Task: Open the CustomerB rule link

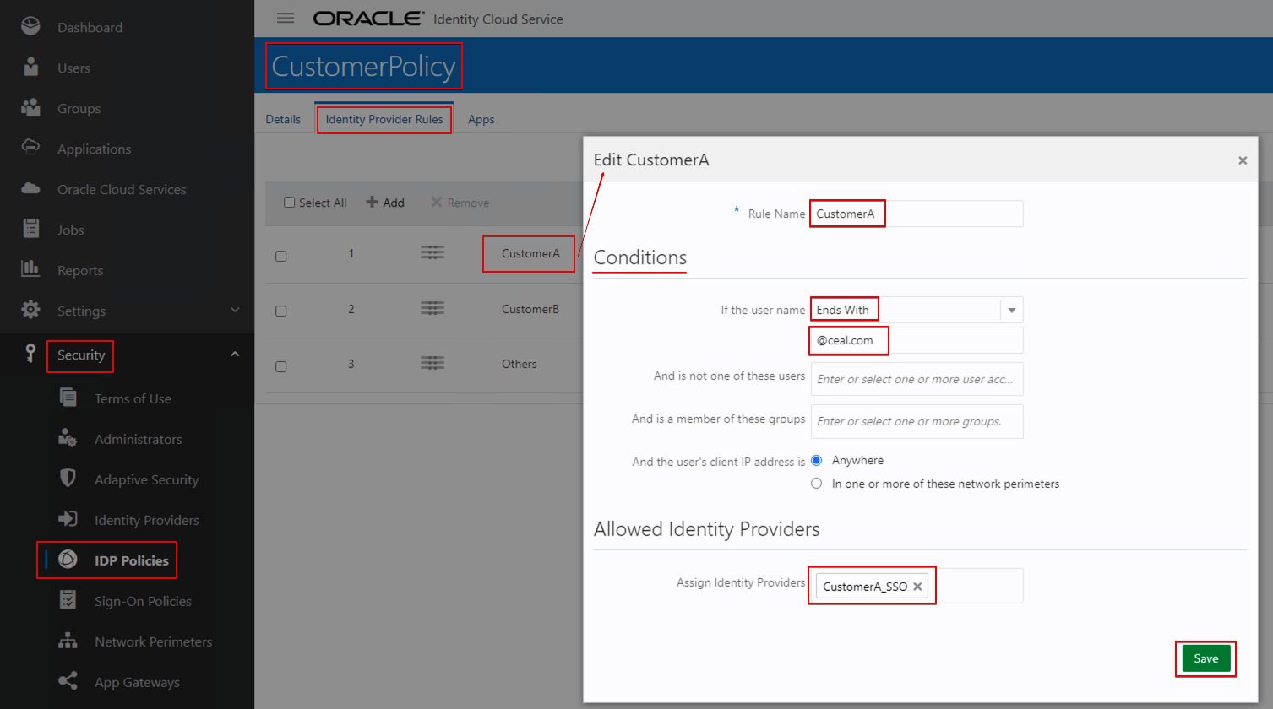Action: [x=530, y=309]
